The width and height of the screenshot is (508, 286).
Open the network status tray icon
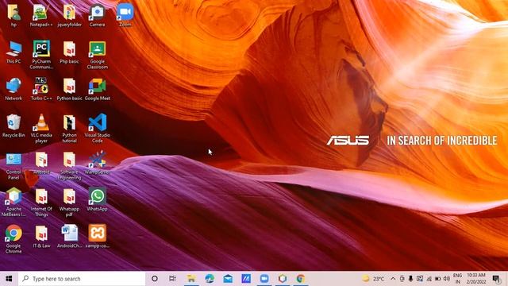429,279
